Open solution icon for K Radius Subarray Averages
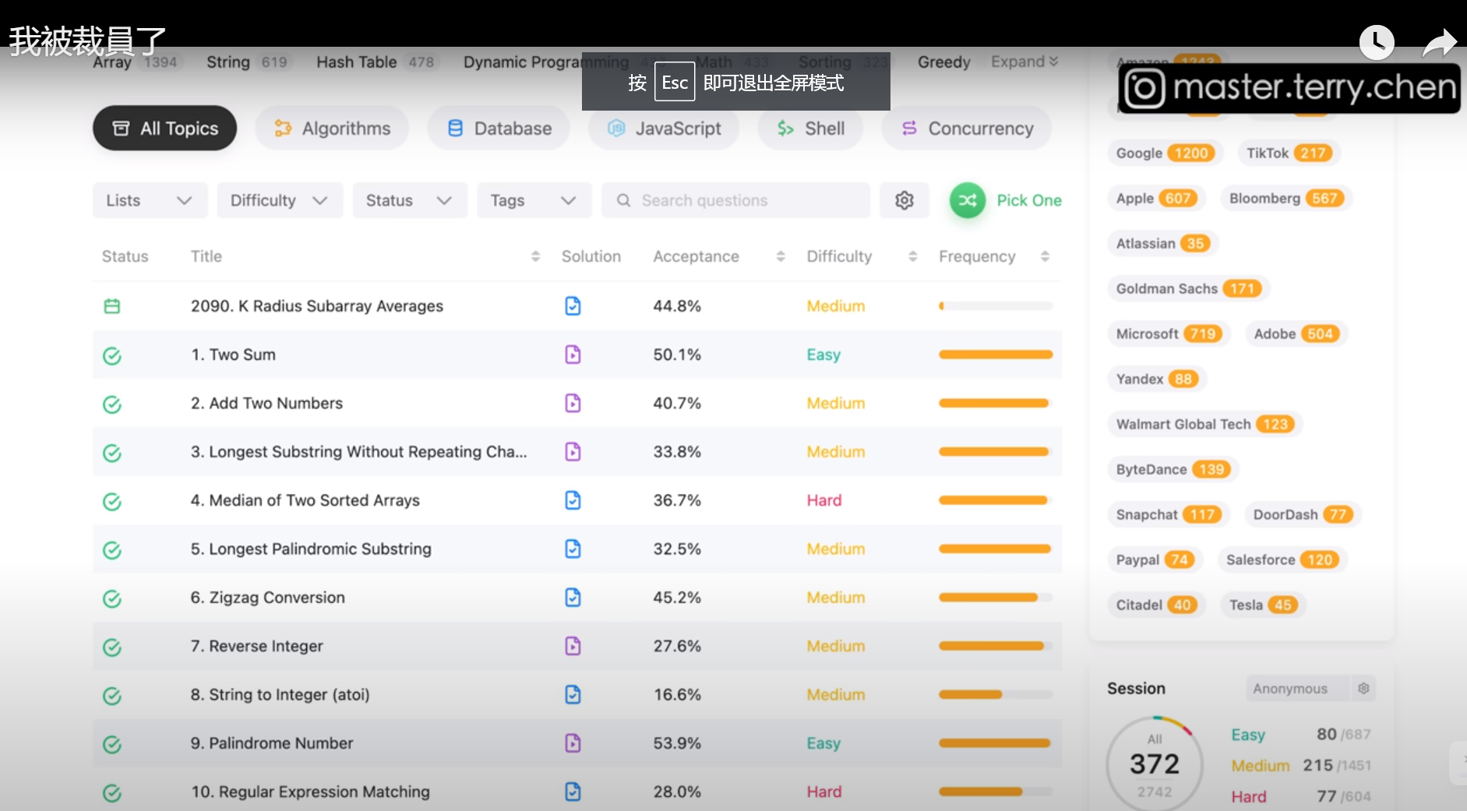1467x811 pixels. [x=573, y=306]
